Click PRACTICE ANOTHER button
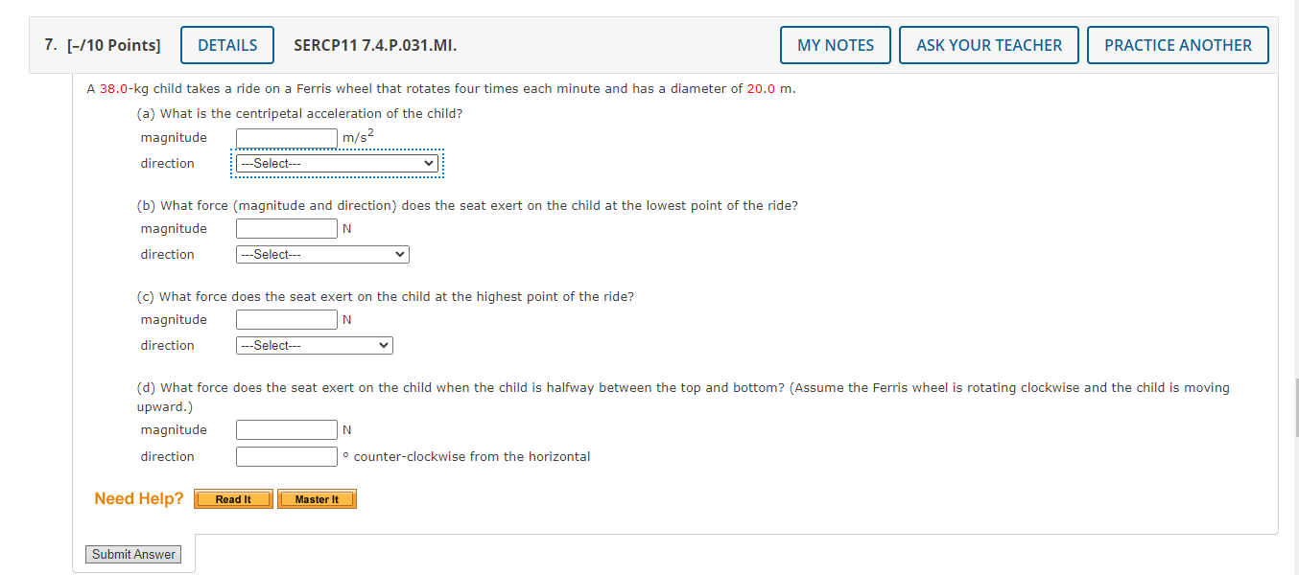 [1177, 44]
